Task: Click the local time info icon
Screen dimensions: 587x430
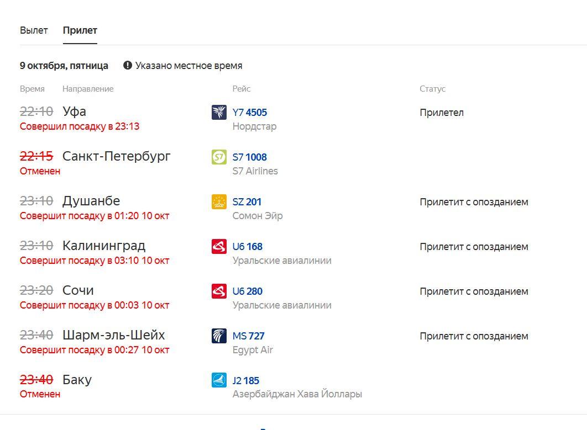Action: click(x=128, y=66)
